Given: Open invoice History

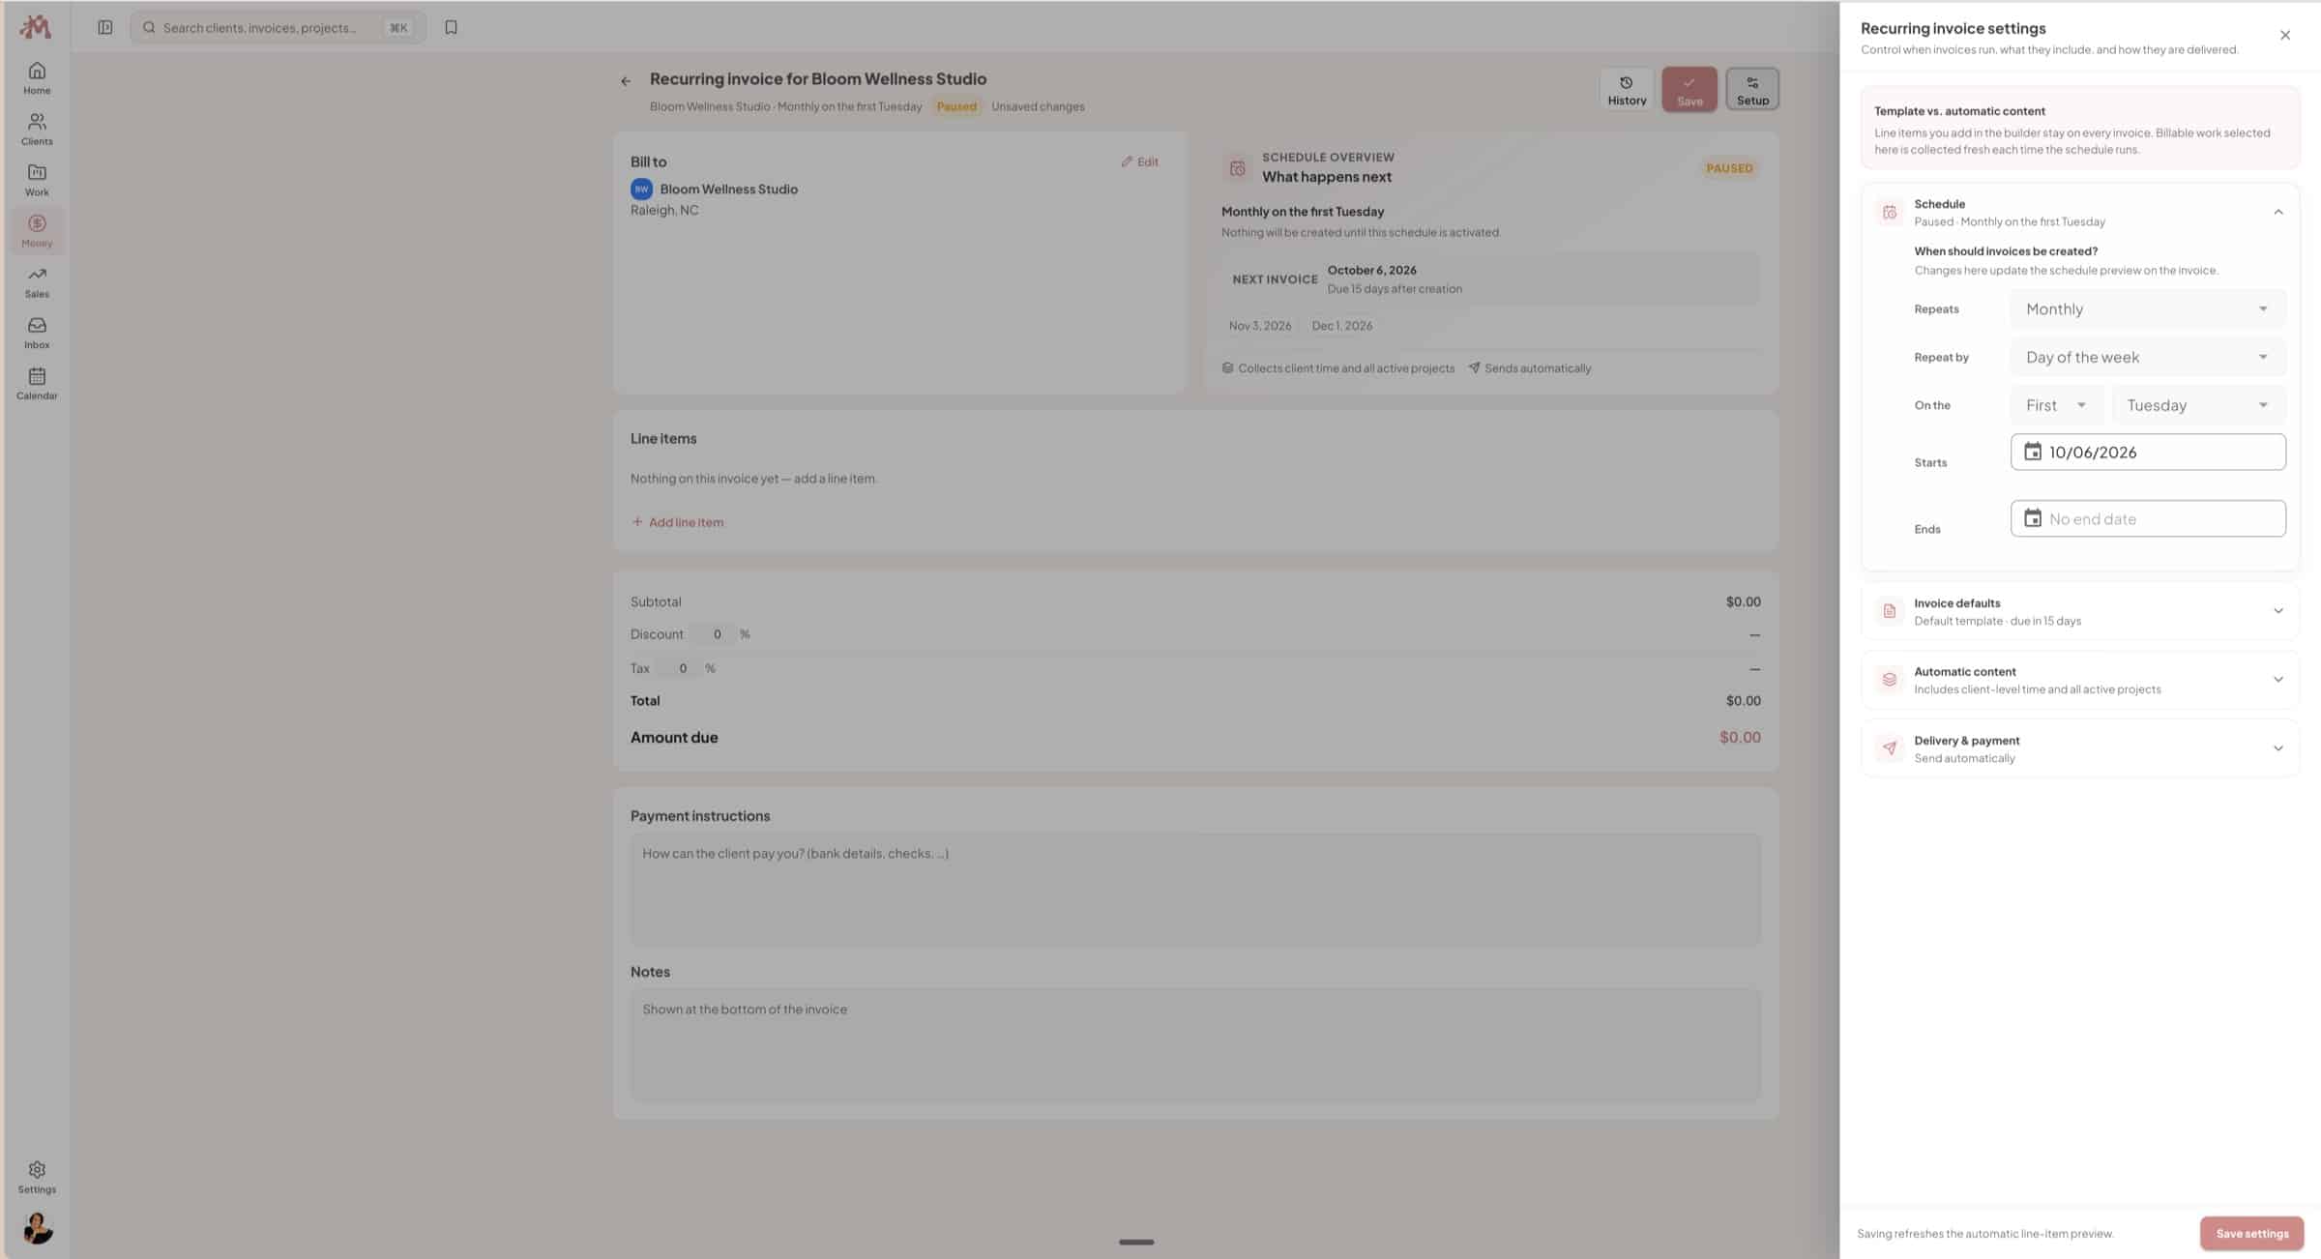Looking at the screenshot, I should tap(1627, 89).
